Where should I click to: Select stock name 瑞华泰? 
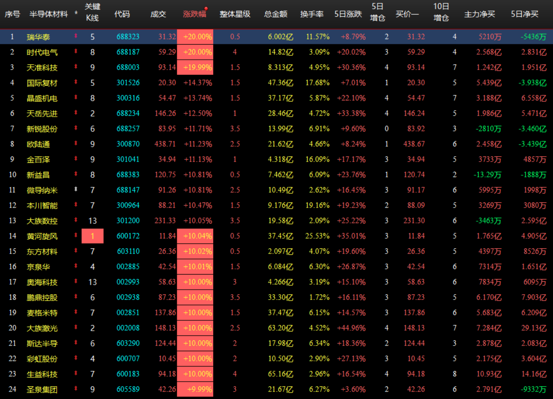click(38, 37)
